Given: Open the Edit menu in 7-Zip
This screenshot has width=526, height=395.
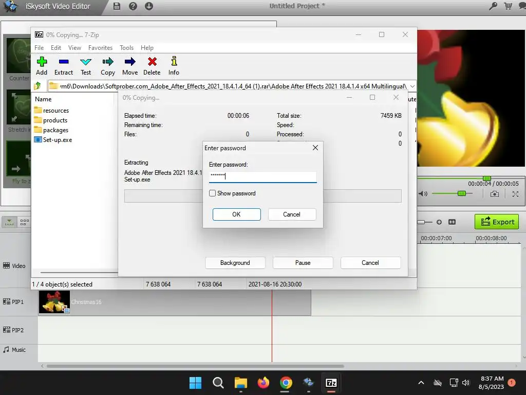Looking at the screenshot, I should [55, 48].
